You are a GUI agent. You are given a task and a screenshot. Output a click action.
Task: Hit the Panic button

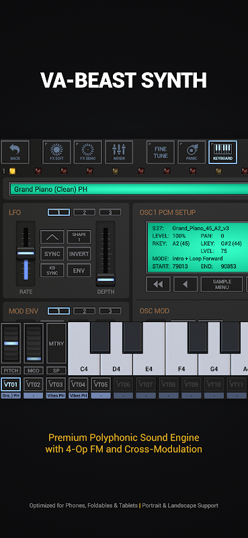(192, 152)
